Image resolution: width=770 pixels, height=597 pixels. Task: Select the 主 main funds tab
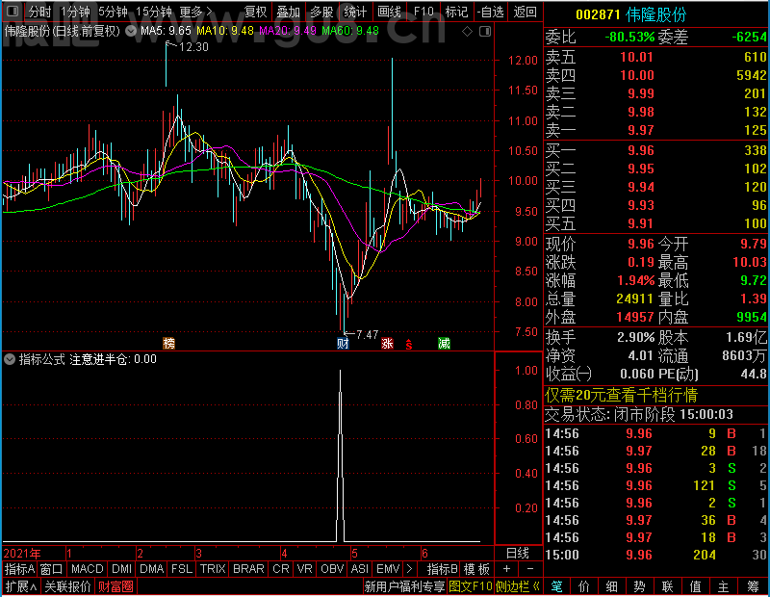click(x=724, y=586)
